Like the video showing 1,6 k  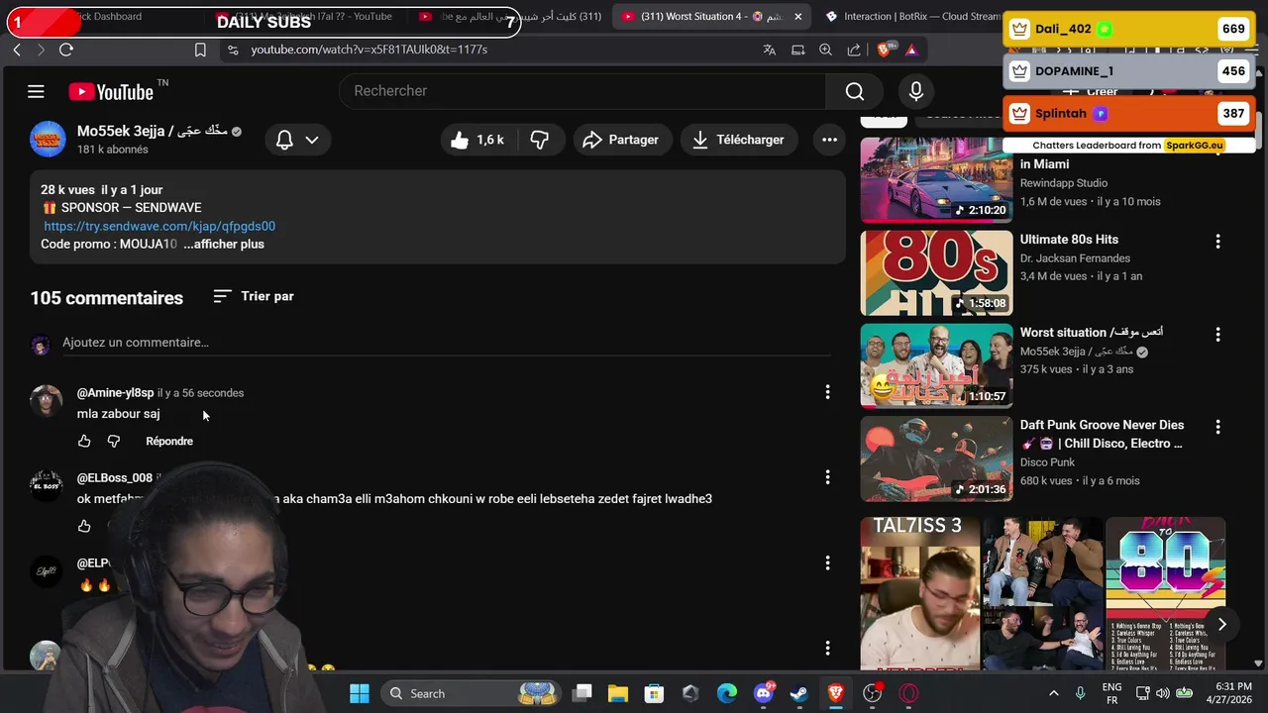(477, 140)
